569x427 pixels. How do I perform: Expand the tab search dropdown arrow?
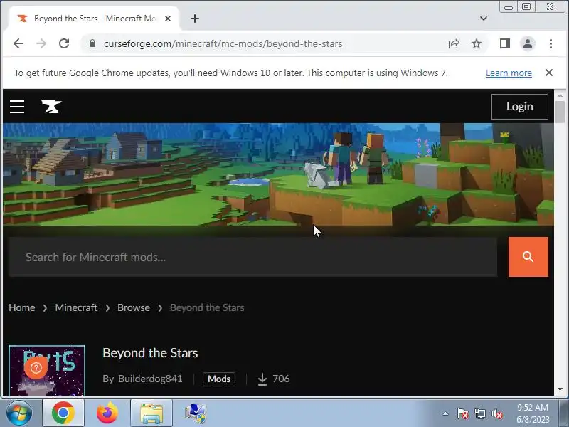pyautogui.click(x=484, y=19)
